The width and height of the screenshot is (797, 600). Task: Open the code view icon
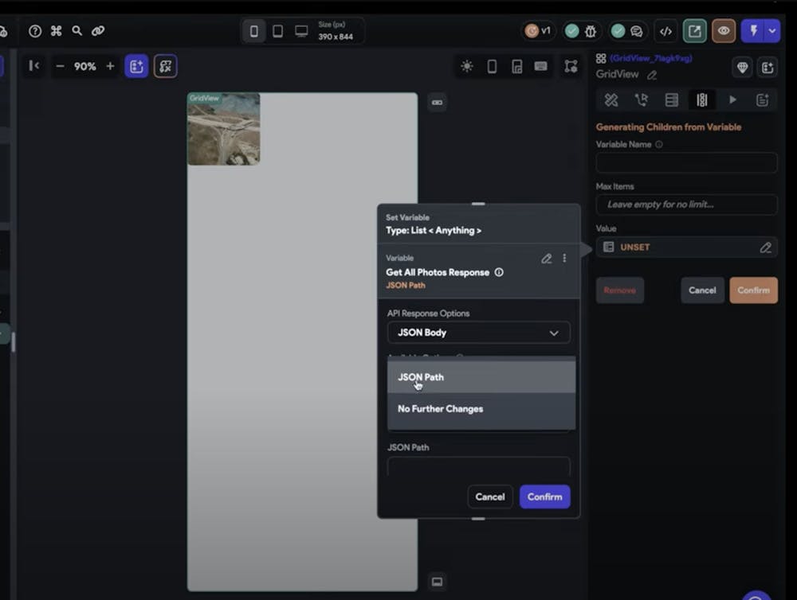665,32
